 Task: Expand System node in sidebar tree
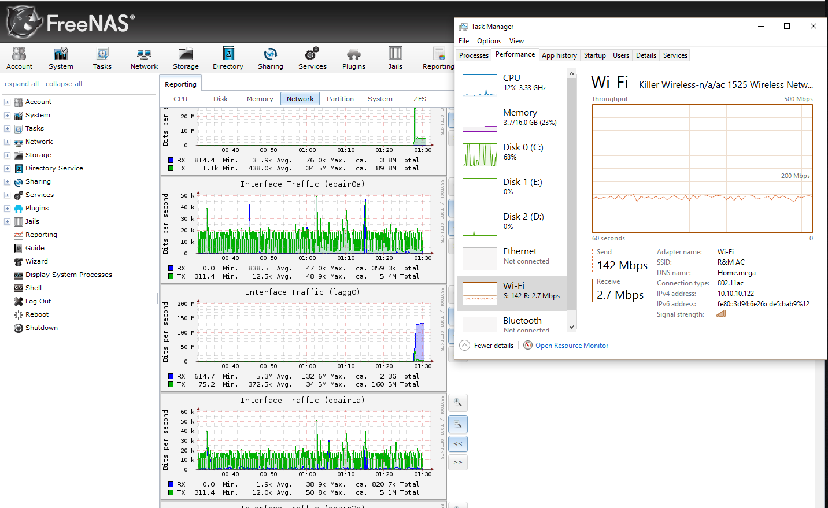tap(7, 115)
